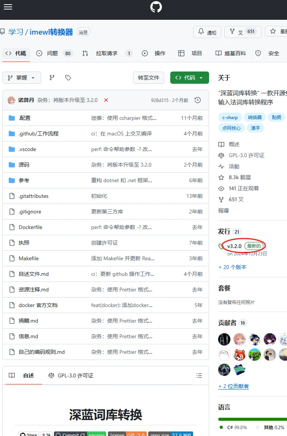Open 捐赠.md file
The image size is (287, 436).
28,321
